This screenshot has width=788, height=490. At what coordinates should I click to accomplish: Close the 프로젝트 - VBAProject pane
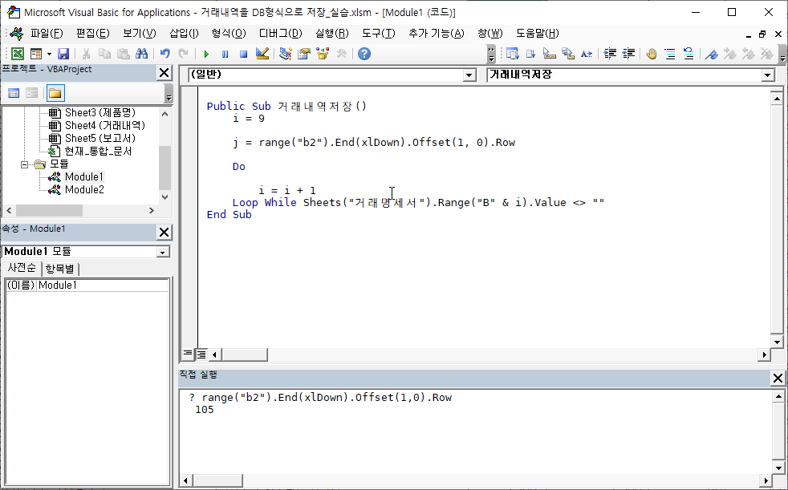(165, 73)
